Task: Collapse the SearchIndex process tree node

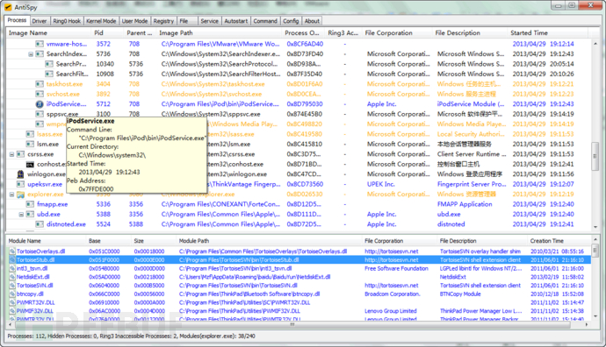Action: 31,54
